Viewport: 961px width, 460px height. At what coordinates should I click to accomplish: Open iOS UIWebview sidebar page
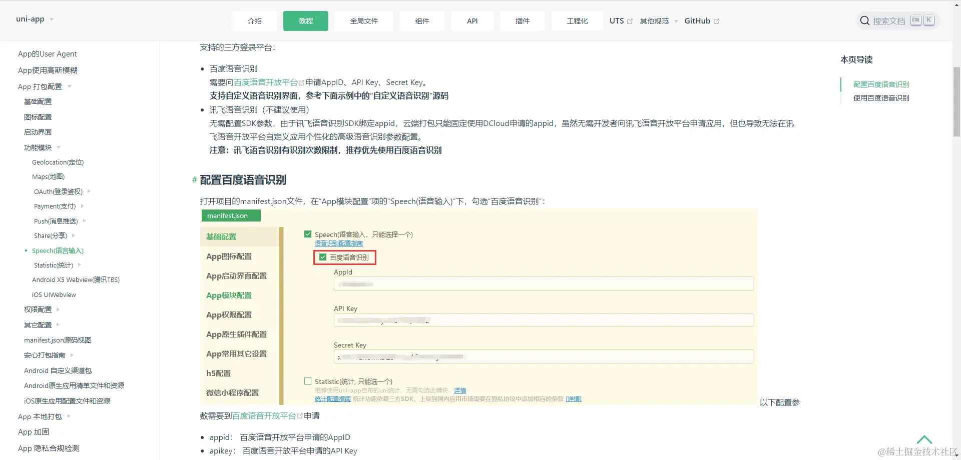click(x=54, y=295)
